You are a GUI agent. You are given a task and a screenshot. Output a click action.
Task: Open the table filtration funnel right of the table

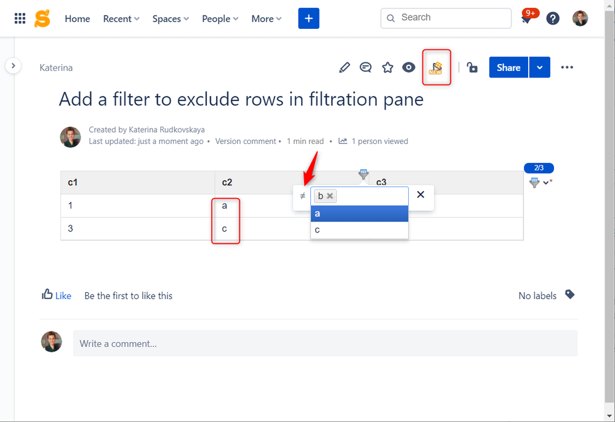pos(535,183)
